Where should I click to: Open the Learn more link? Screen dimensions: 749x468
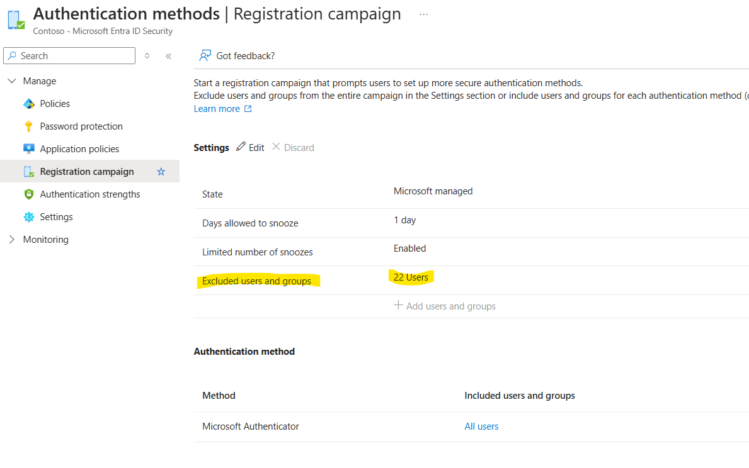pos(217,108)
